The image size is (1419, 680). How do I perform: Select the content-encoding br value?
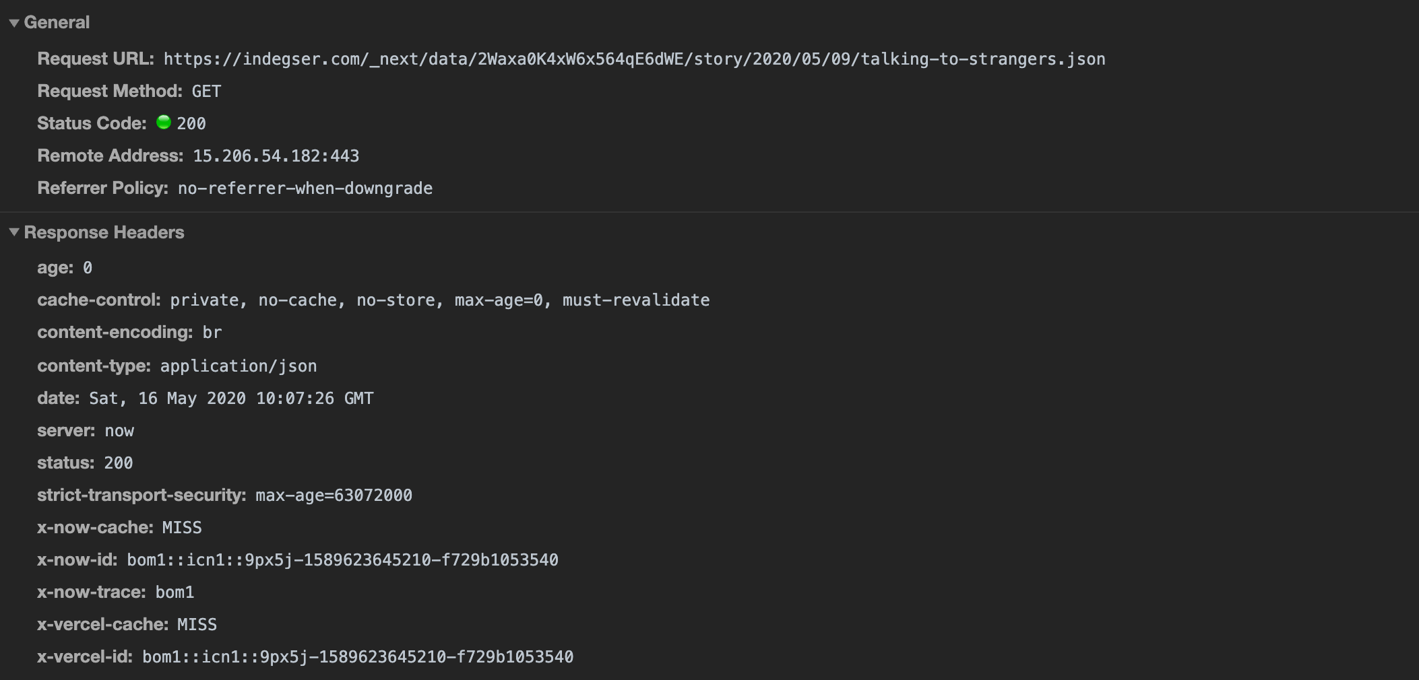[x=214, y=332]
